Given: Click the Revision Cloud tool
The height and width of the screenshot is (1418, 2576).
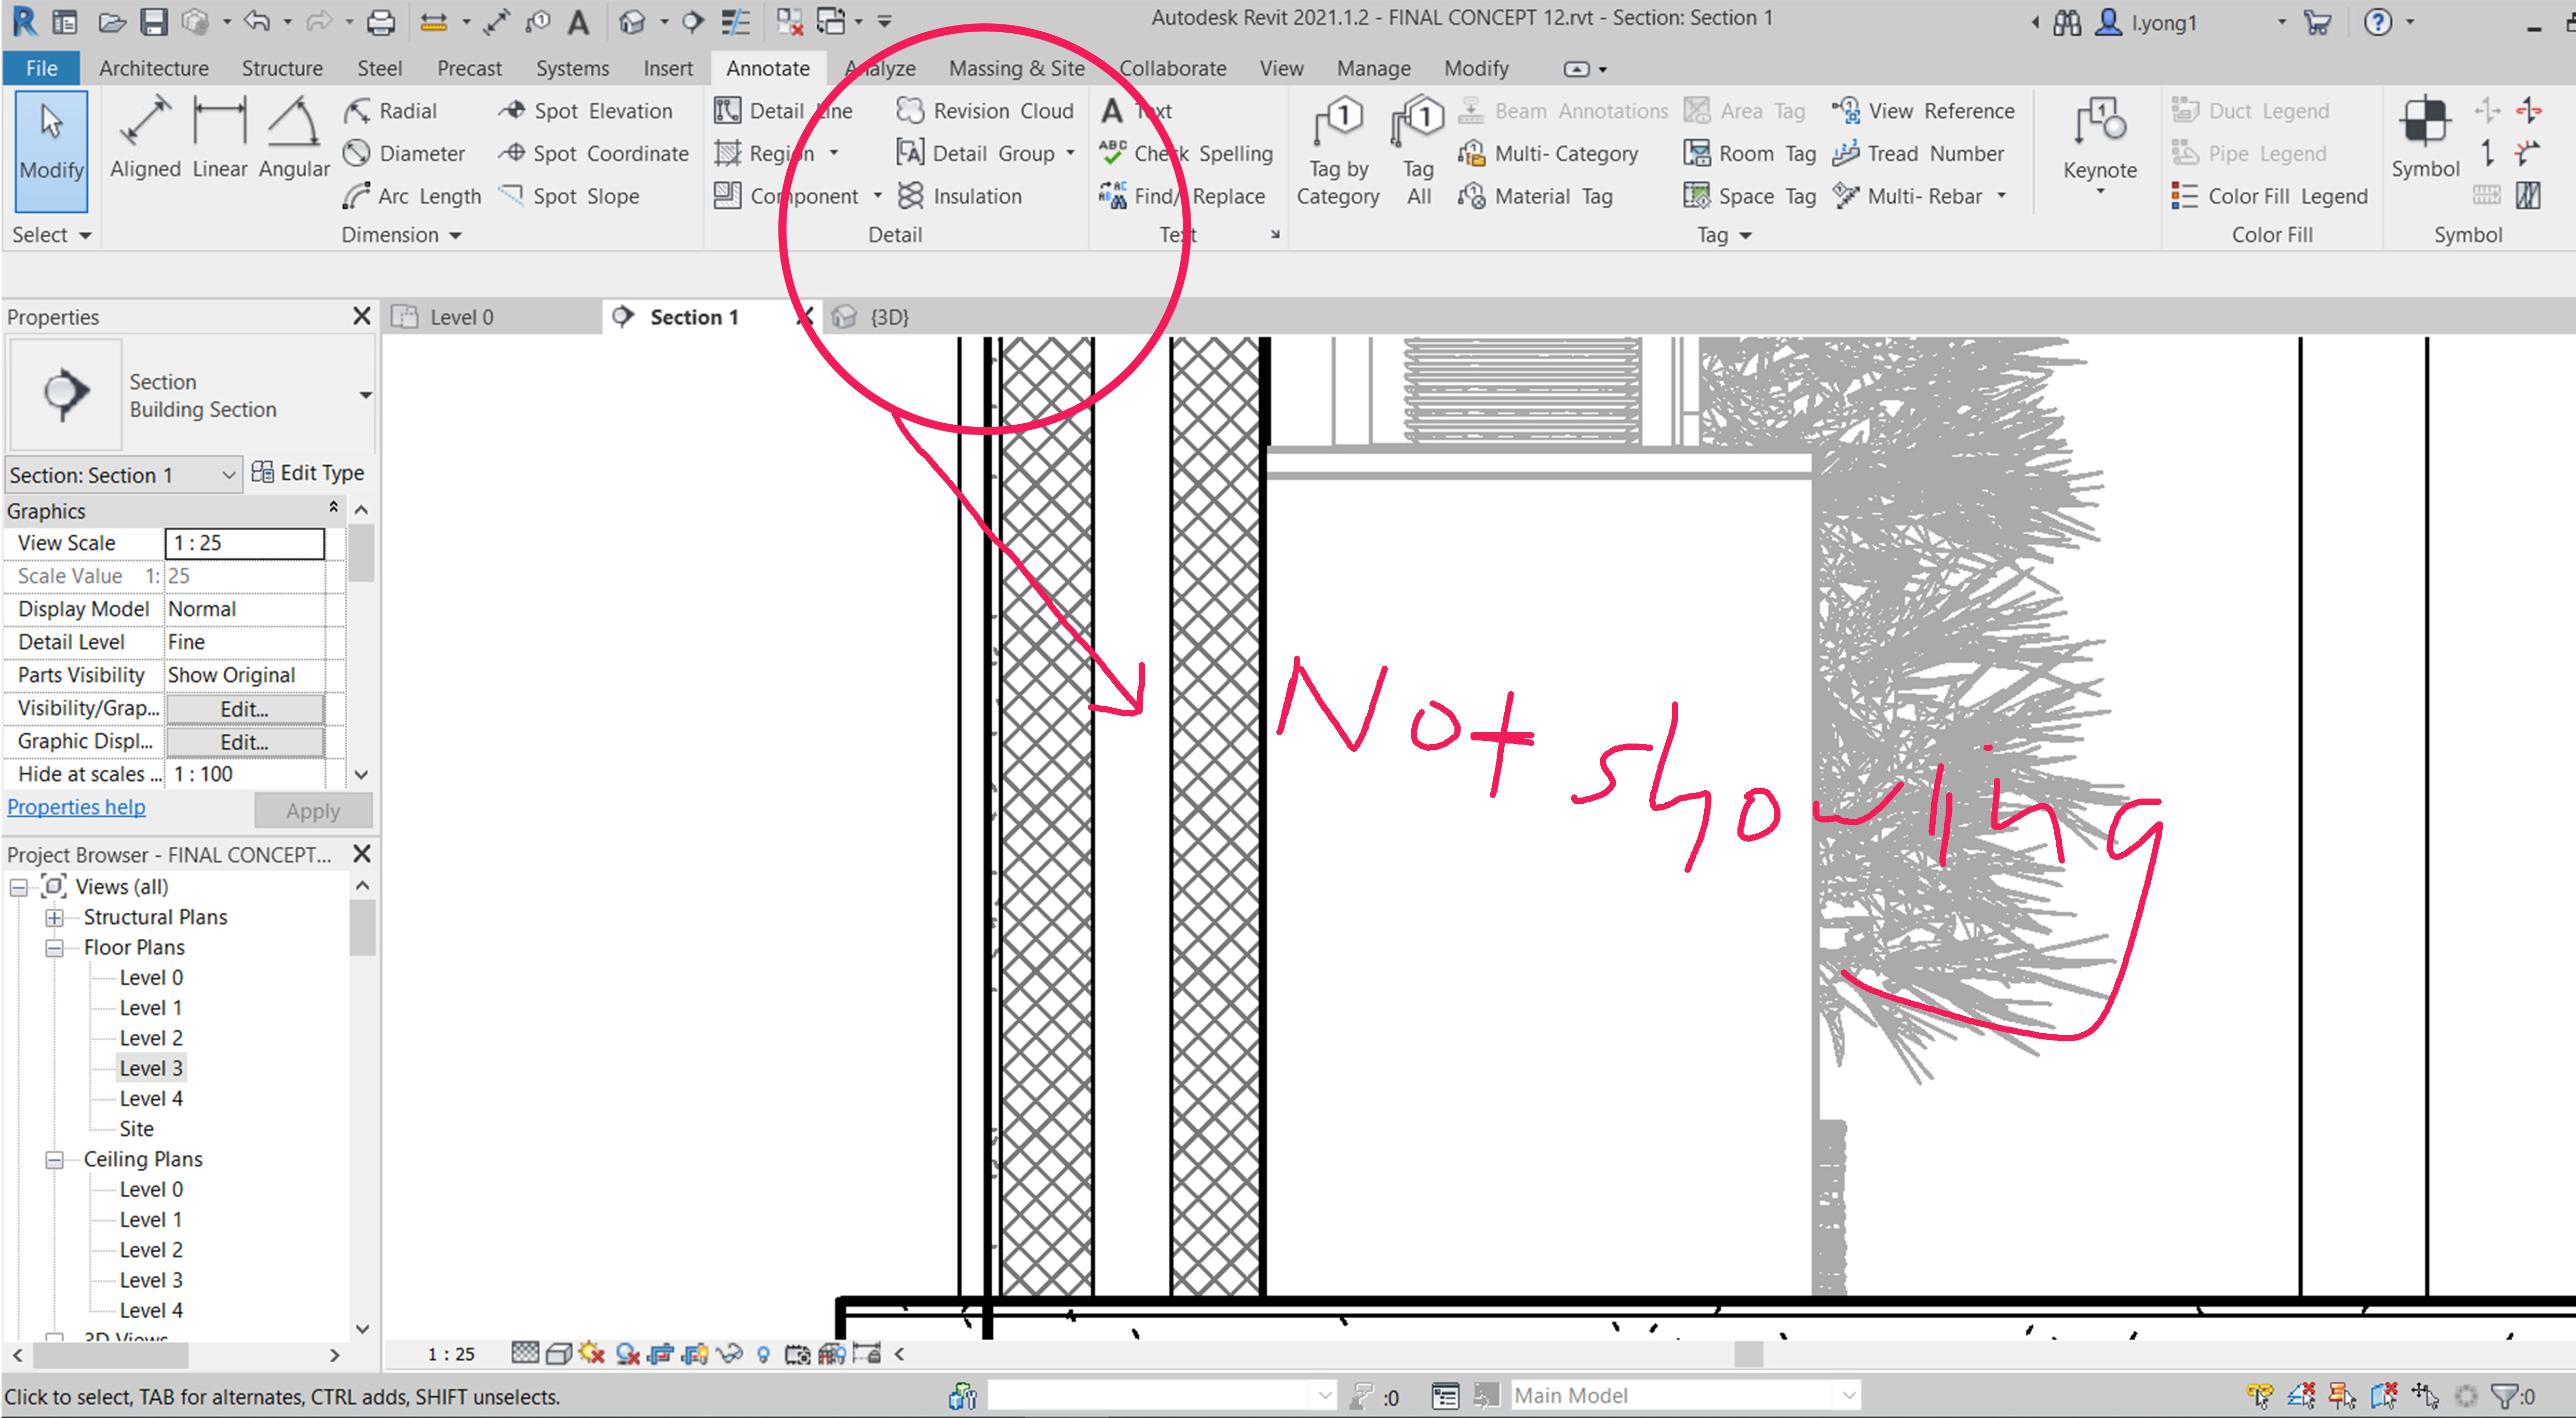Looking at the screenshot, I should [x=985, y=111].
